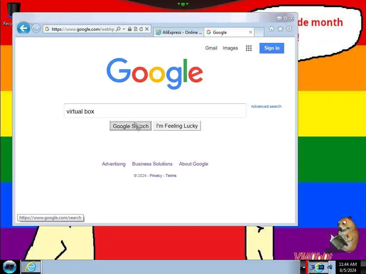Click the URL text in the address bar
The width and height of the screenshot is (366, 274).
(x=83, y=29)
